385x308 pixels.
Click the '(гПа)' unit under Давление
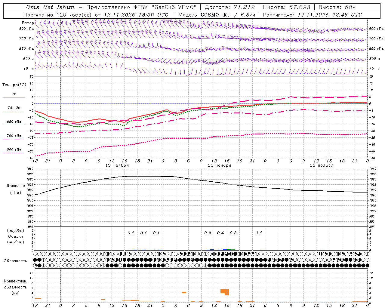click(x=16, y=193)
